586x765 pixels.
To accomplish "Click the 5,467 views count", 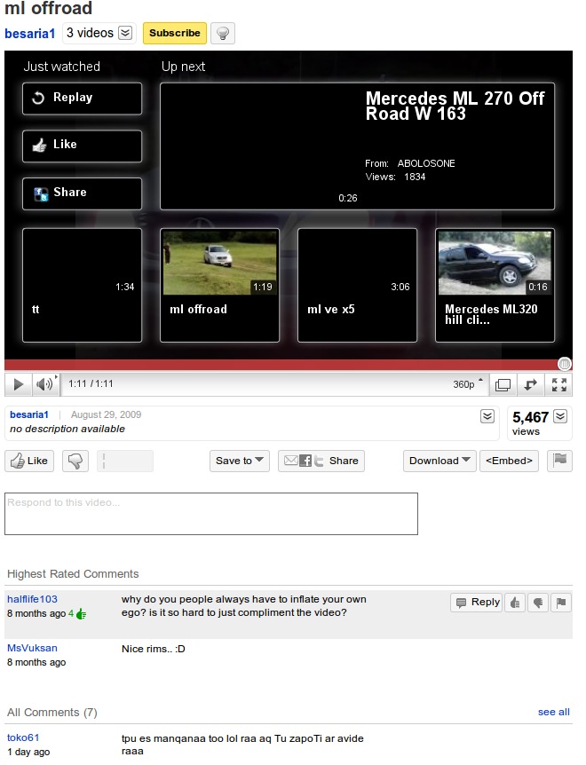I will (530, 418).
